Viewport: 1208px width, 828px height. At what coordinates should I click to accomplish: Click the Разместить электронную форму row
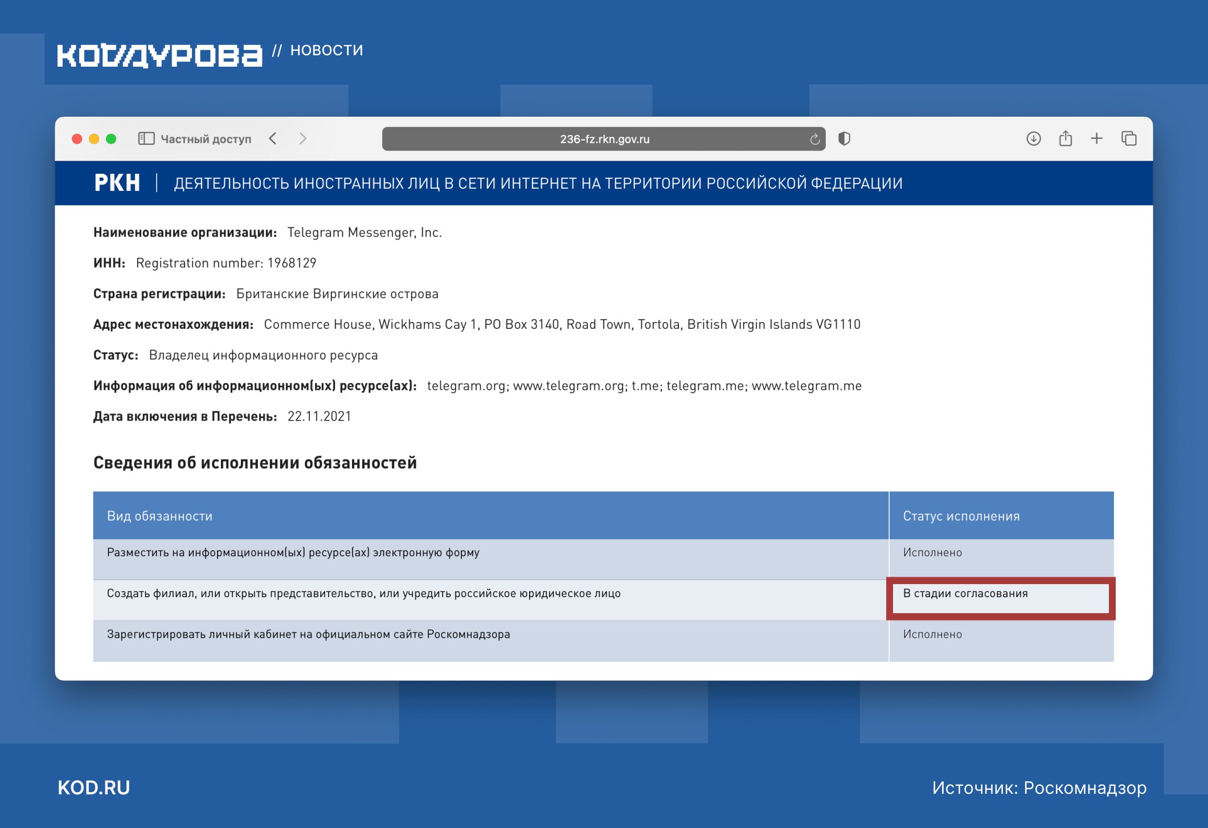pyautogui.click(x=490, y=559)
